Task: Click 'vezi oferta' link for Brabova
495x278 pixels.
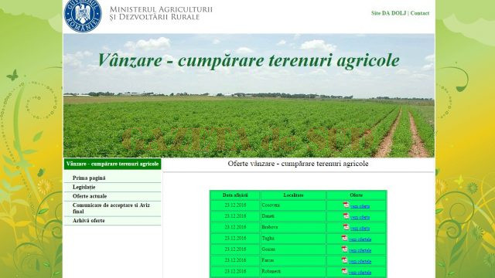Action: (x=360, y=229)
